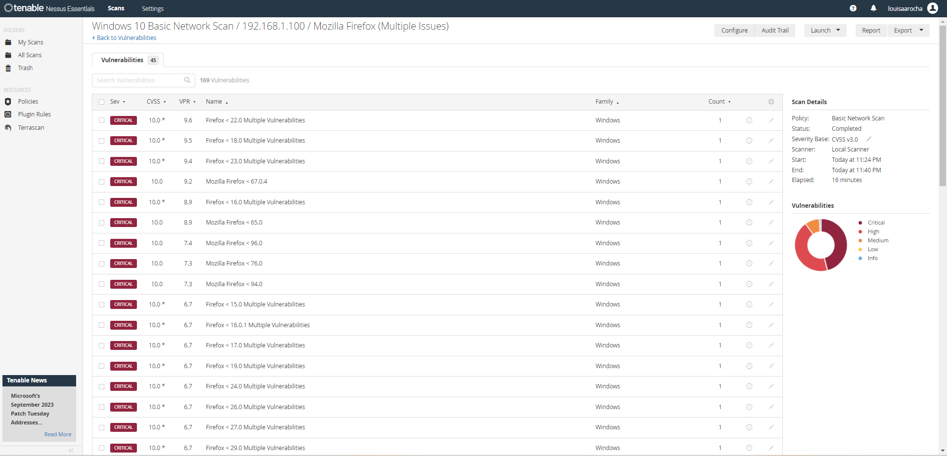Open the help question-mark icon

pos(853,8)
